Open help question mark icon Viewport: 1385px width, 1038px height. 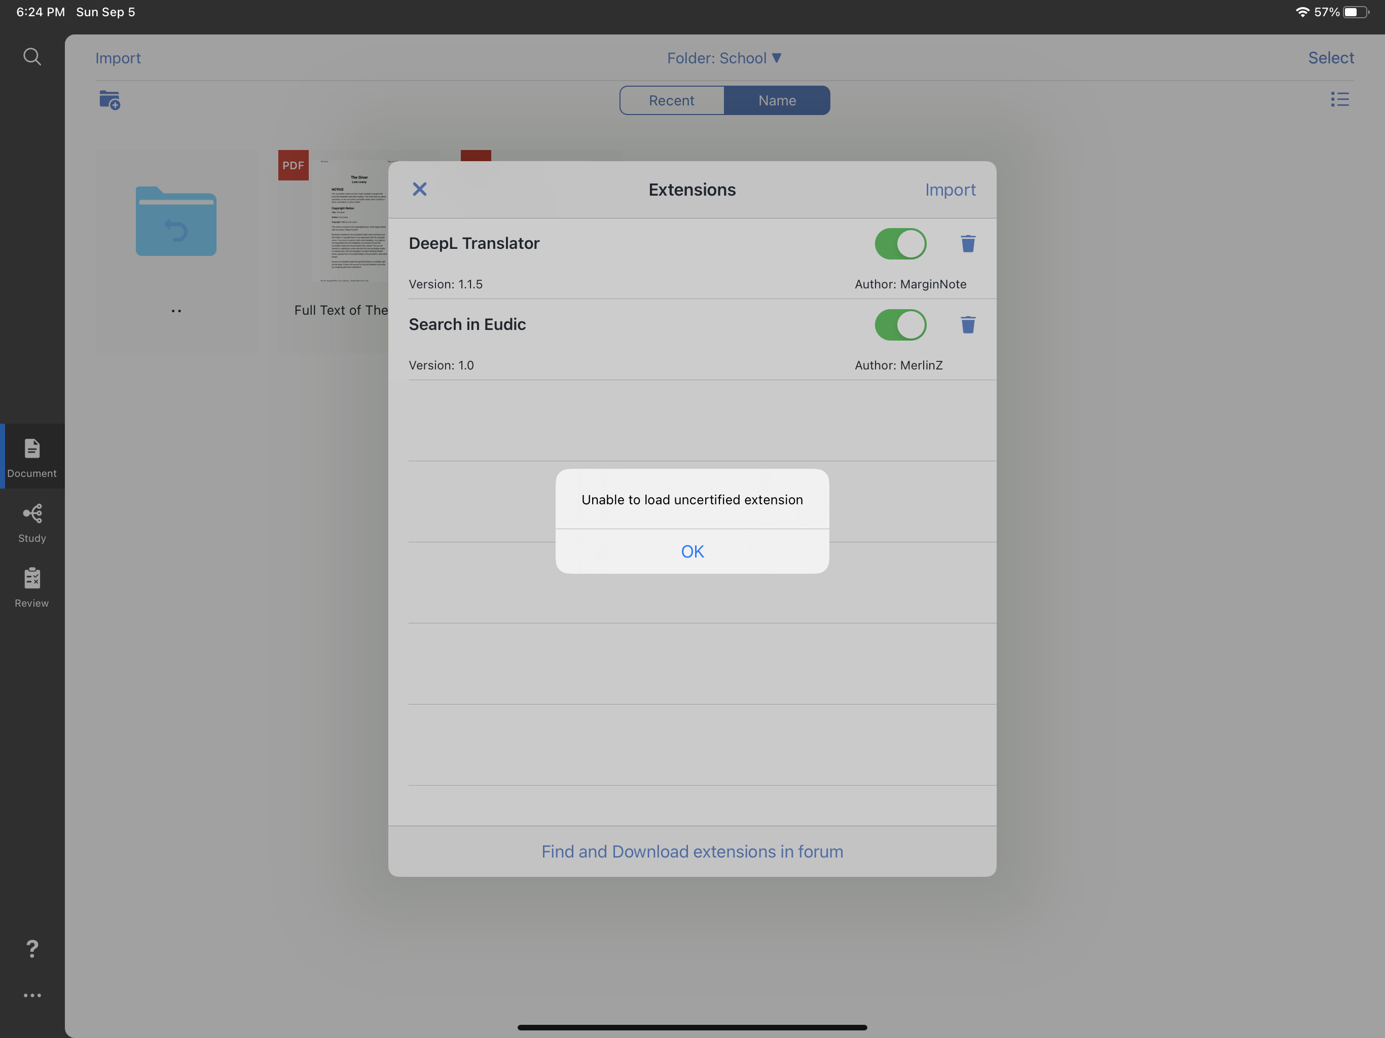[32, 948]
